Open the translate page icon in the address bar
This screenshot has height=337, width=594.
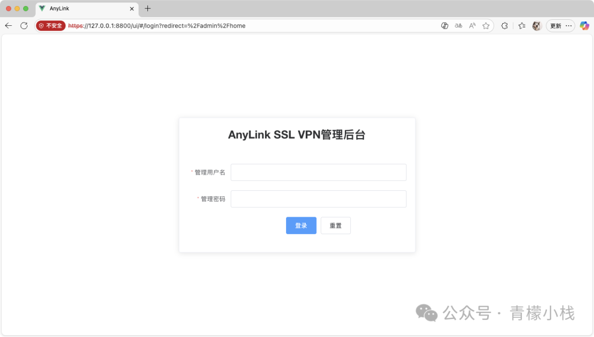click(458, 26)
